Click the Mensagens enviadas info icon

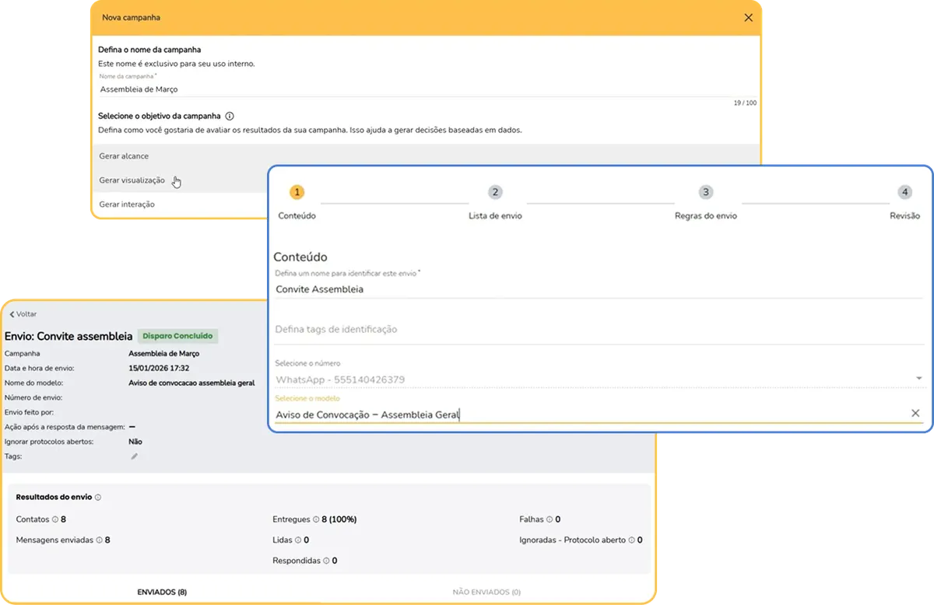coord(100,540)
